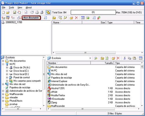This screenshot has width=145, height=116.
Task: Click the magnifier find icon beside Non-Bootable
Action: [45, 18]
